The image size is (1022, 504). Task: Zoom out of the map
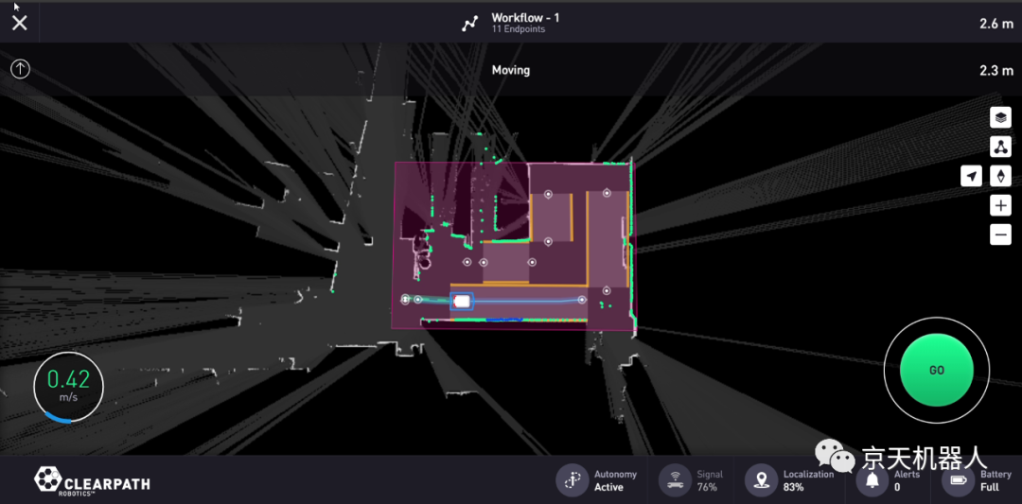(x=1000, y=235)
